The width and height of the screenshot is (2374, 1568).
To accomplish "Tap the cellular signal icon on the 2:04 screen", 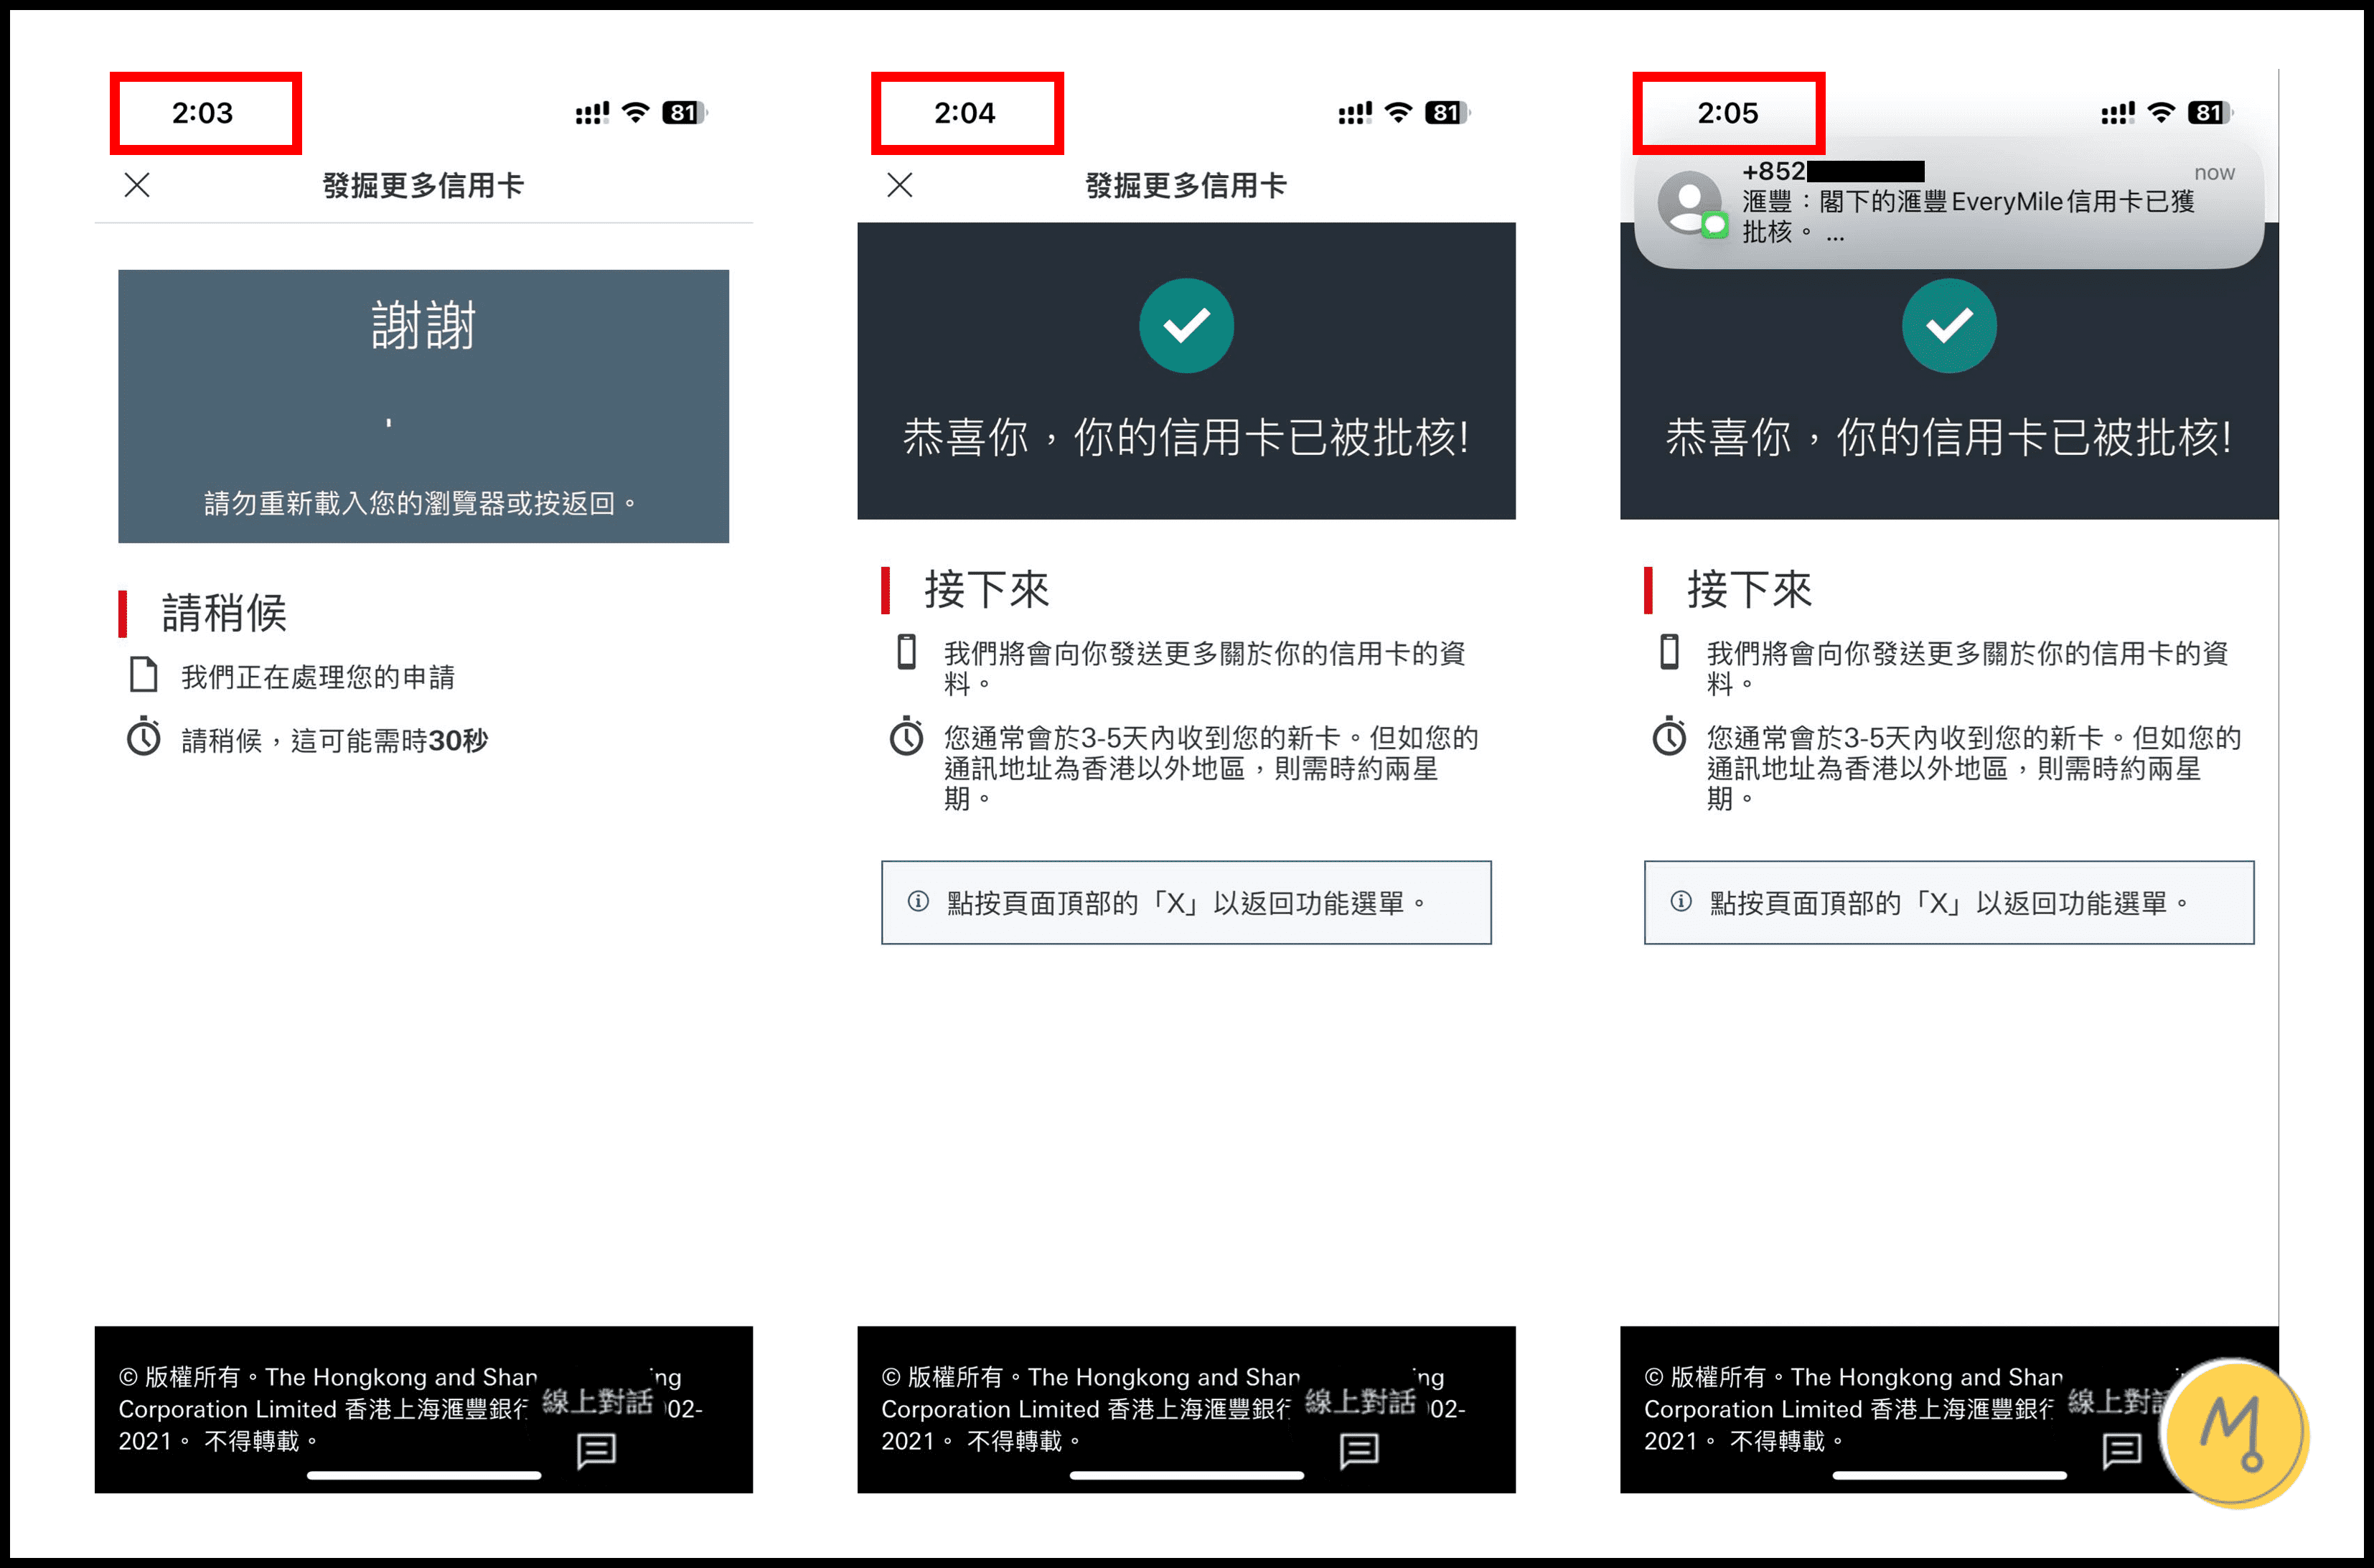I will tap(1355, 113).
